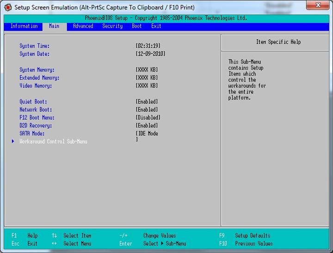This screenshot has height=253, width=333.
Task: Click the Esc Exit option
Action: [25, 244]
